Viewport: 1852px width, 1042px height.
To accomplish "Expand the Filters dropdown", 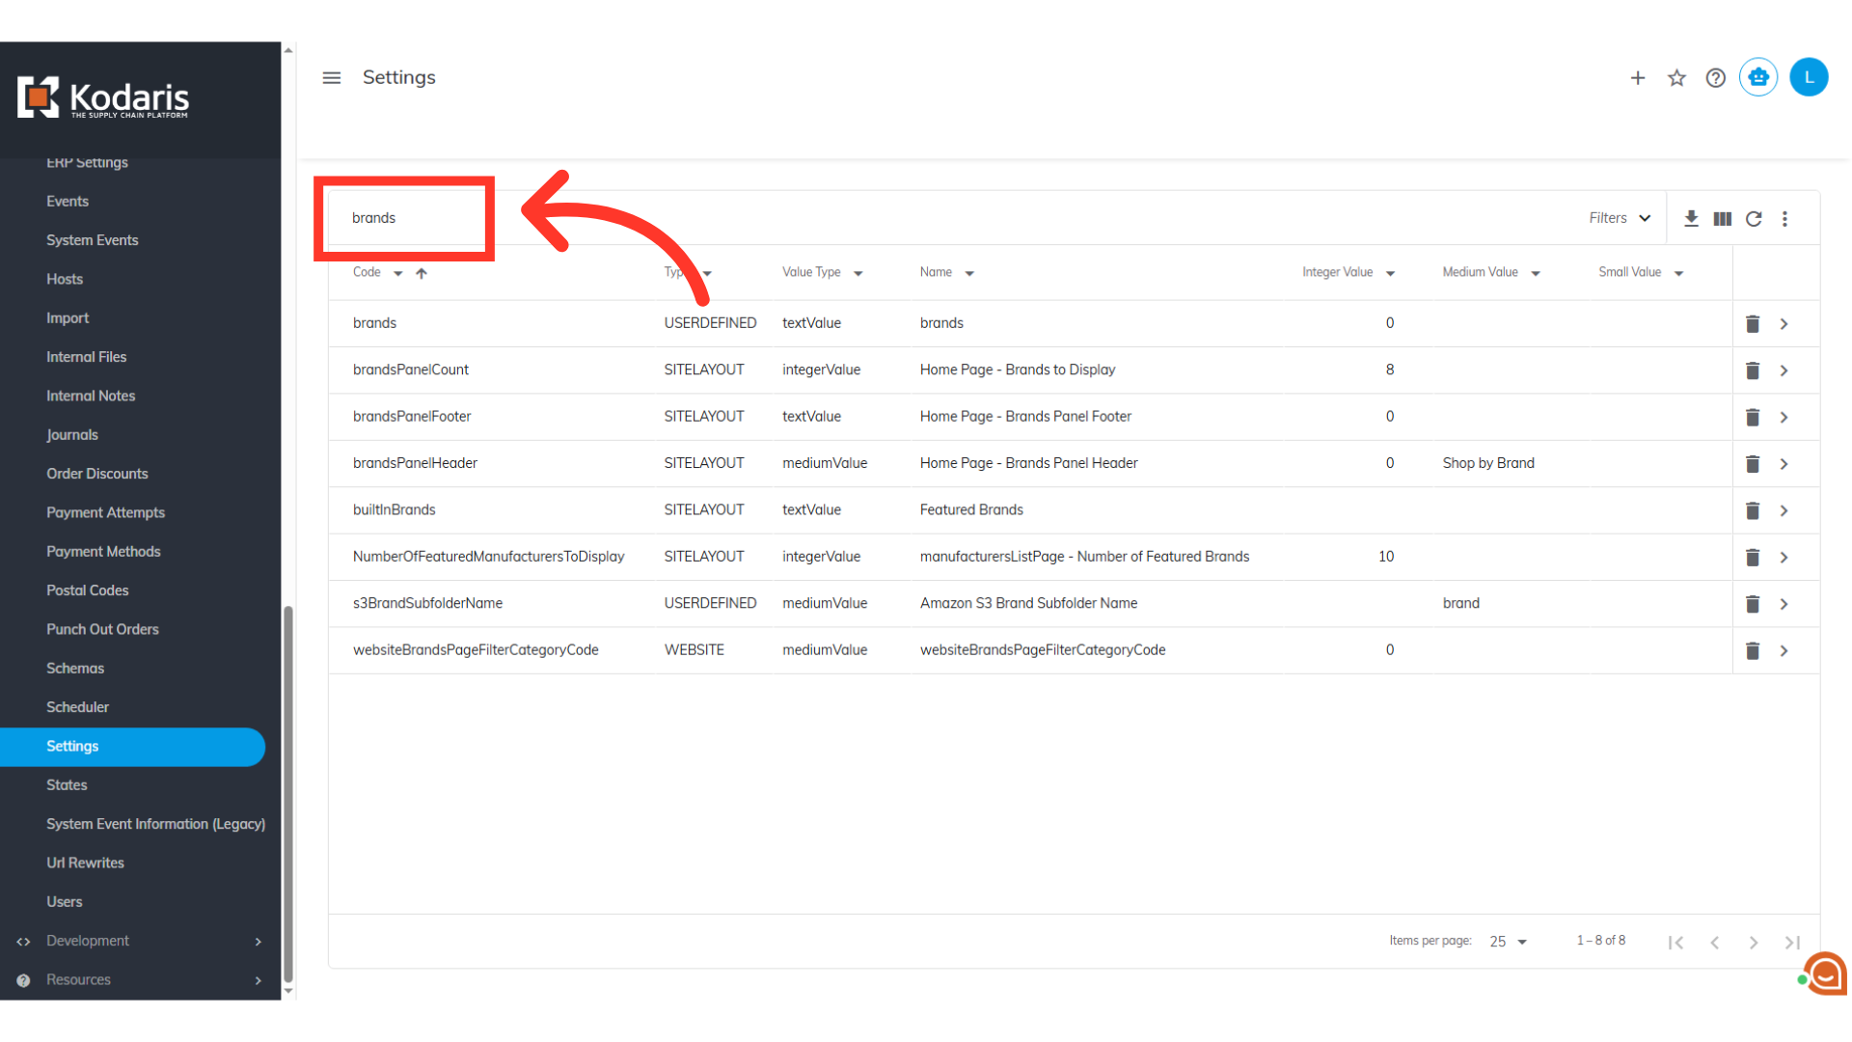I will (x=1620, y=218).
